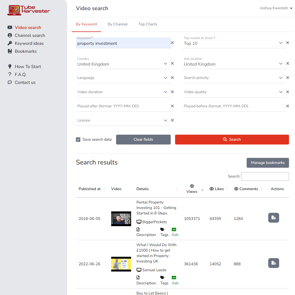Click the bookmark icon for BiggerPockets video

pos(273,218)
